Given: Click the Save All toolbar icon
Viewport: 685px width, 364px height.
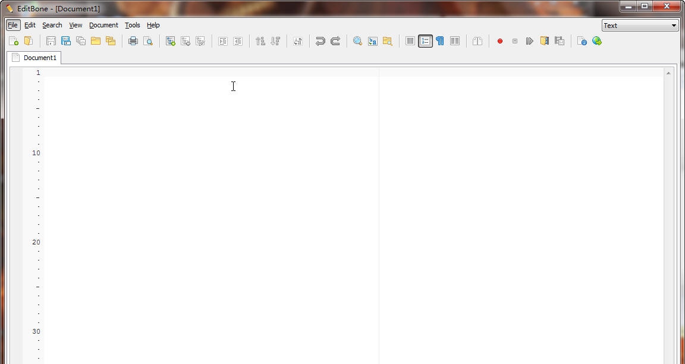Looking at the screenshot, I should [x=81, y=41].
